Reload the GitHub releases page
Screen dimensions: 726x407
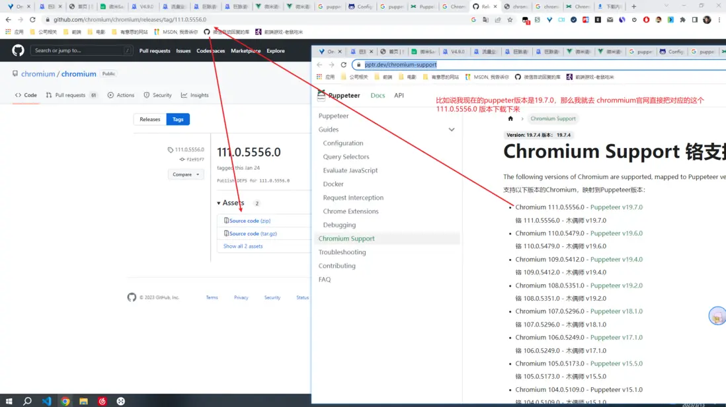32,19
